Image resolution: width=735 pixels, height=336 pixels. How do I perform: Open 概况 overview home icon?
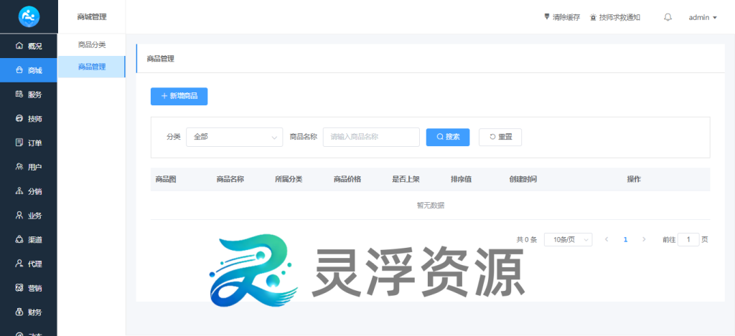click(x=19, y=46)
